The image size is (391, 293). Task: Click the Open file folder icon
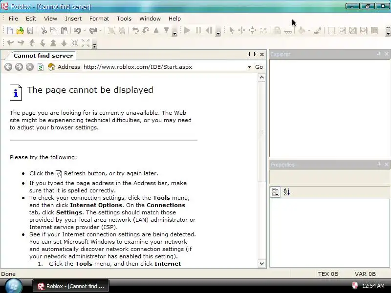coord(20,31)
